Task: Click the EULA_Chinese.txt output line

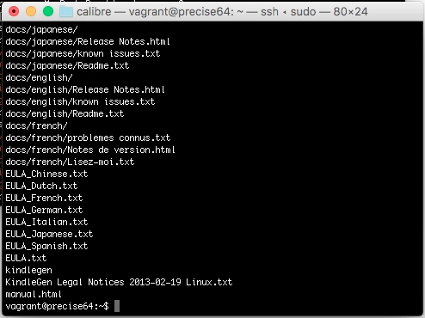Action: click(x=46, y=174)
